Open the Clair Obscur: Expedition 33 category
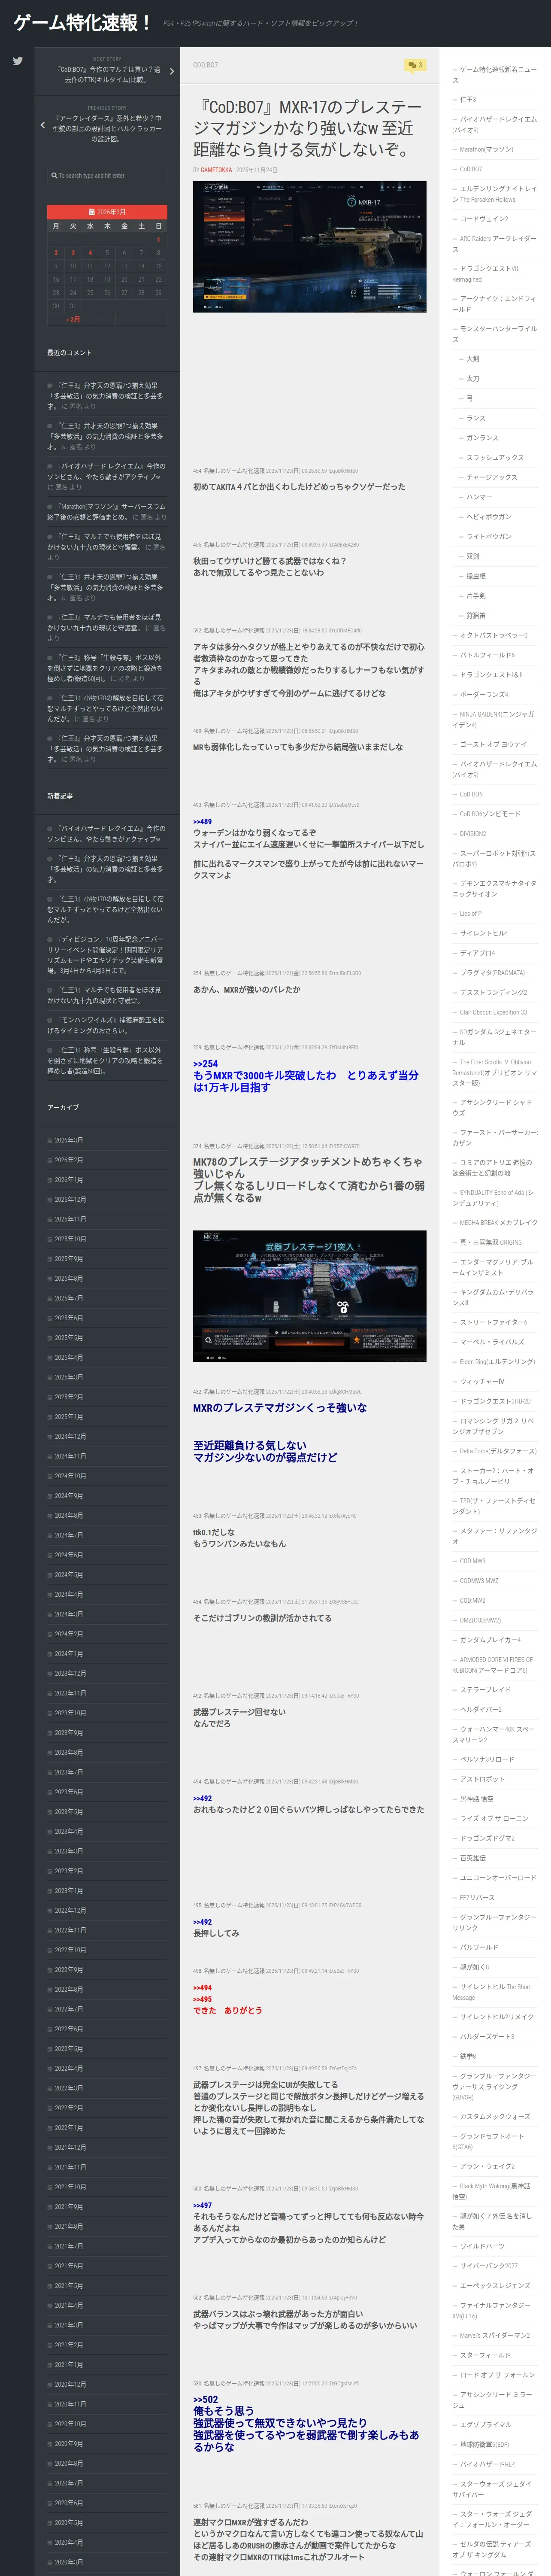This screenshot has width=551, height=2576. coord(493,1013)
